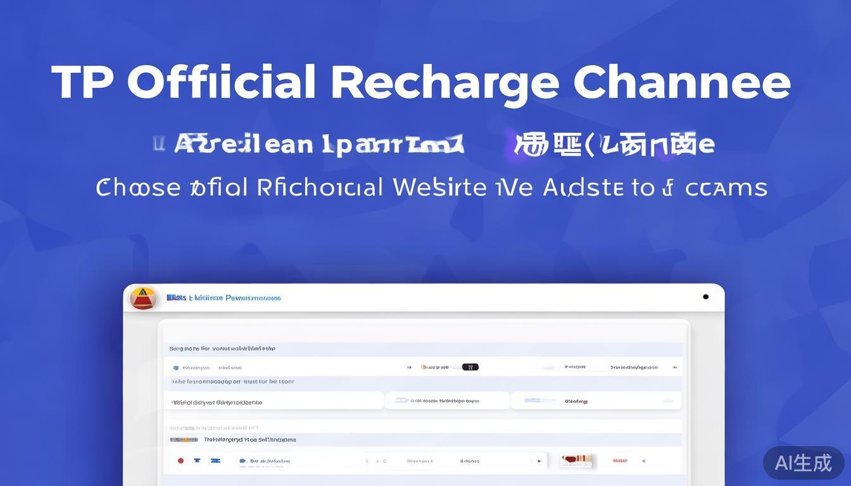Toggle the dark pill switch in first row
Viewport: 851px width, 486px height.
pos(470,367)
